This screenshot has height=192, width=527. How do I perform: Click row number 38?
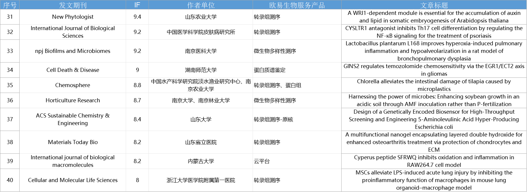coord(10,142)
